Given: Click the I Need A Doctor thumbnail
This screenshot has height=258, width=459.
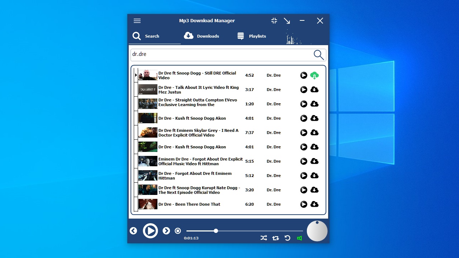Looking at the screenshot, I should click(148, 133).
